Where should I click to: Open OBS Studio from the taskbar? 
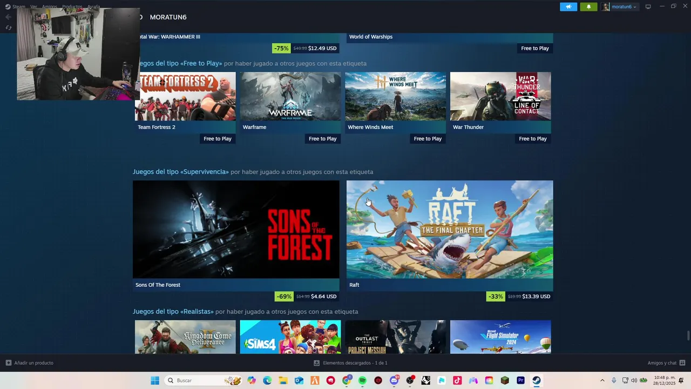(410, 380)
